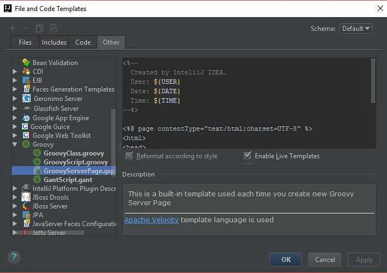
Task: Select the Other tab
Action: [111, 42]
